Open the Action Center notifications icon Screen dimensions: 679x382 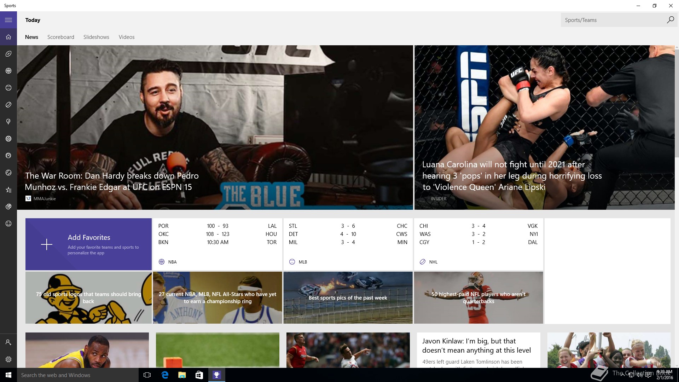pos(649,375)
